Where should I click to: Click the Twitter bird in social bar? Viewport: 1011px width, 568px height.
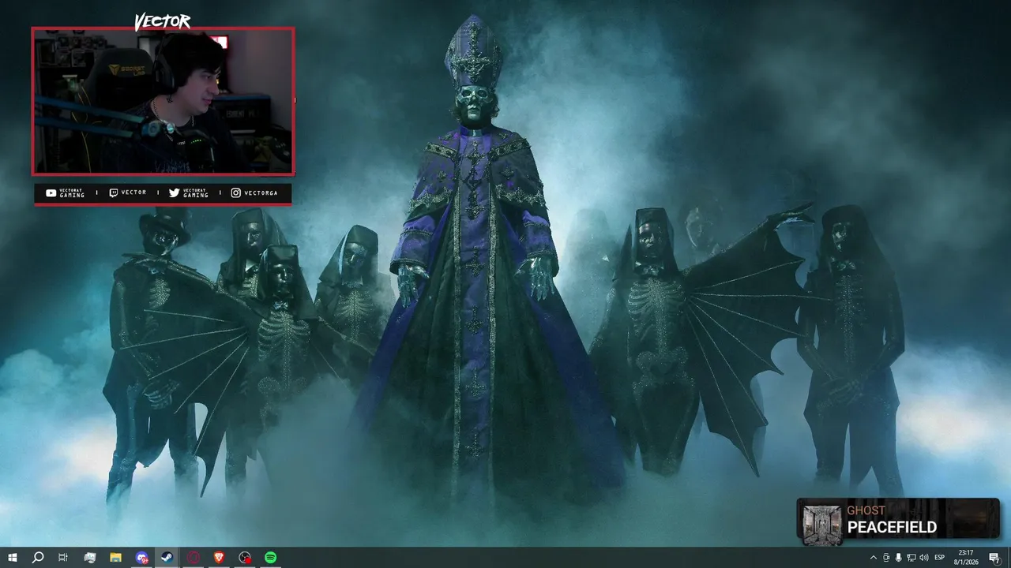(174, 193)
